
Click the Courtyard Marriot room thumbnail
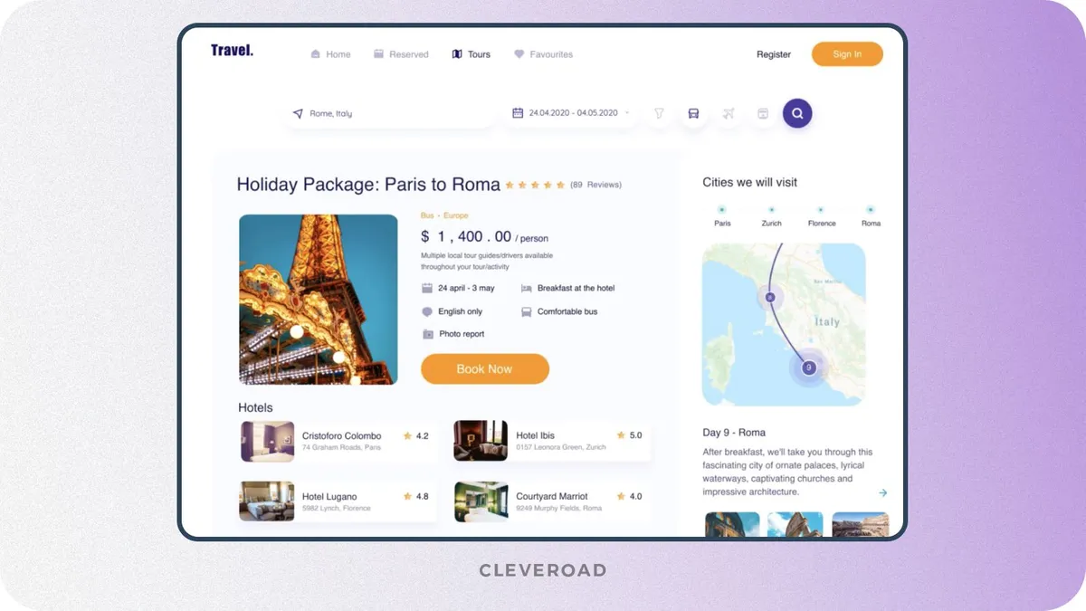pyautogui.click(x=481, y=501)
